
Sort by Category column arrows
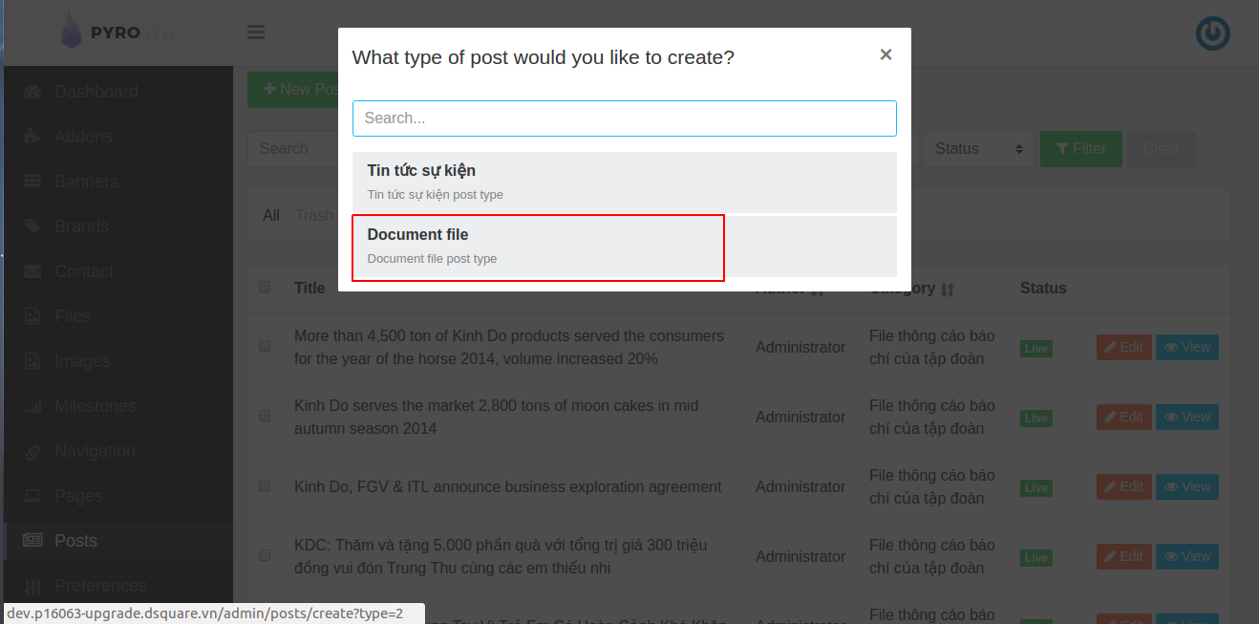pyautogui.click(x=948, y=290)
